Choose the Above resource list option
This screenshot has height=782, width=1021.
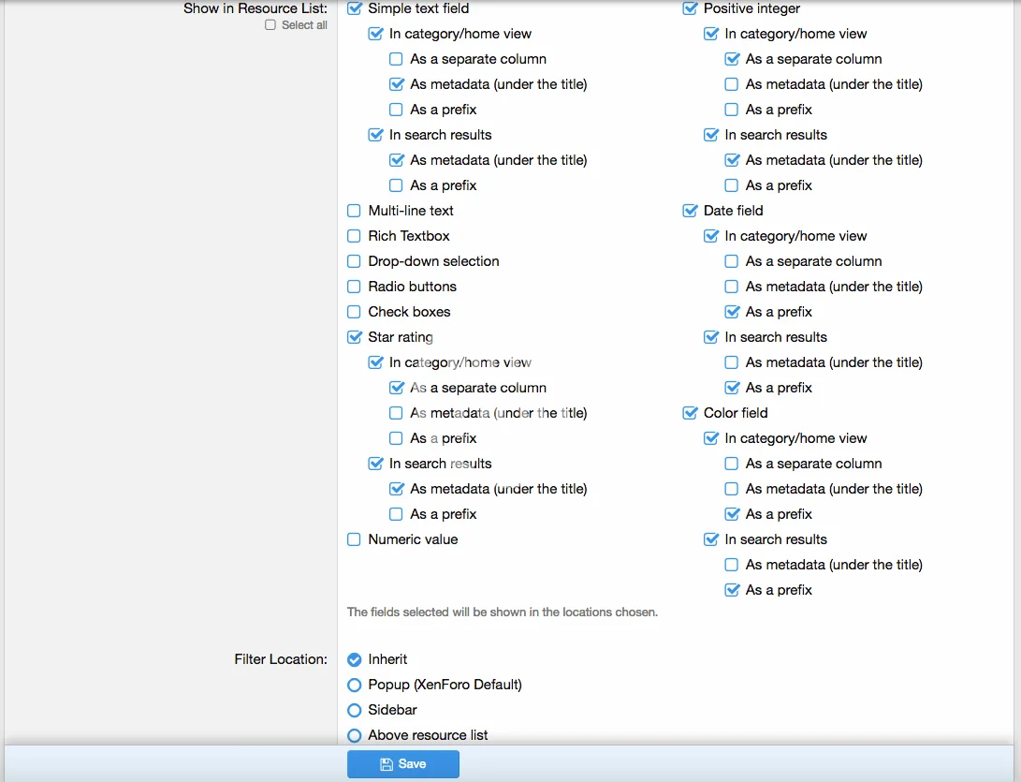point(354,735)
